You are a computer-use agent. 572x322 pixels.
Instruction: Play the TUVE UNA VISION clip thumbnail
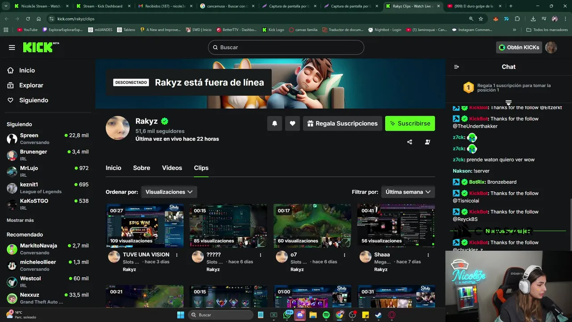coord(145,226)
